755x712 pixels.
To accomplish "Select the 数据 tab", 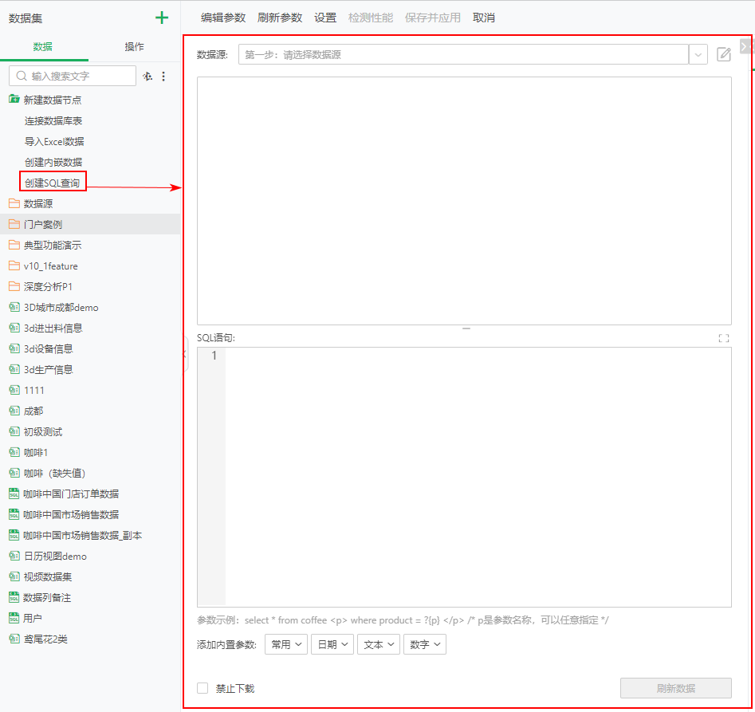I will tap(44, 47).
